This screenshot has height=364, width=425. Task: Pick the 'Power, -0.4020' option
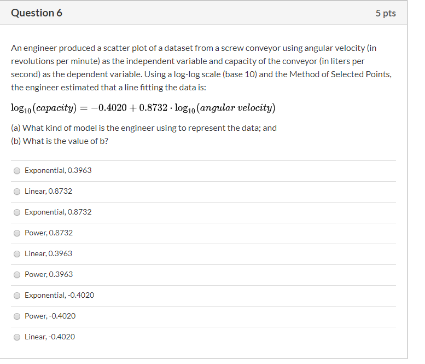tap(17, 316)
